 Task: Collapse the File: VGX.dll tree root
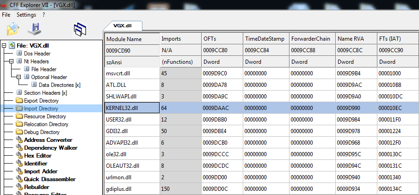[4, 46]
